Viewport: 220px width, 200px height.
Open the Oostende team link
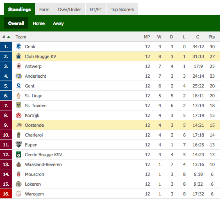click(x=34, y=125)
